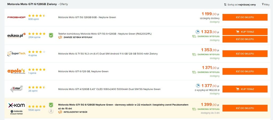Open Proshop Moto G71 128GB/6GB offer title
This screenshot has width=273, height=120.
click(x=87, y=17)
